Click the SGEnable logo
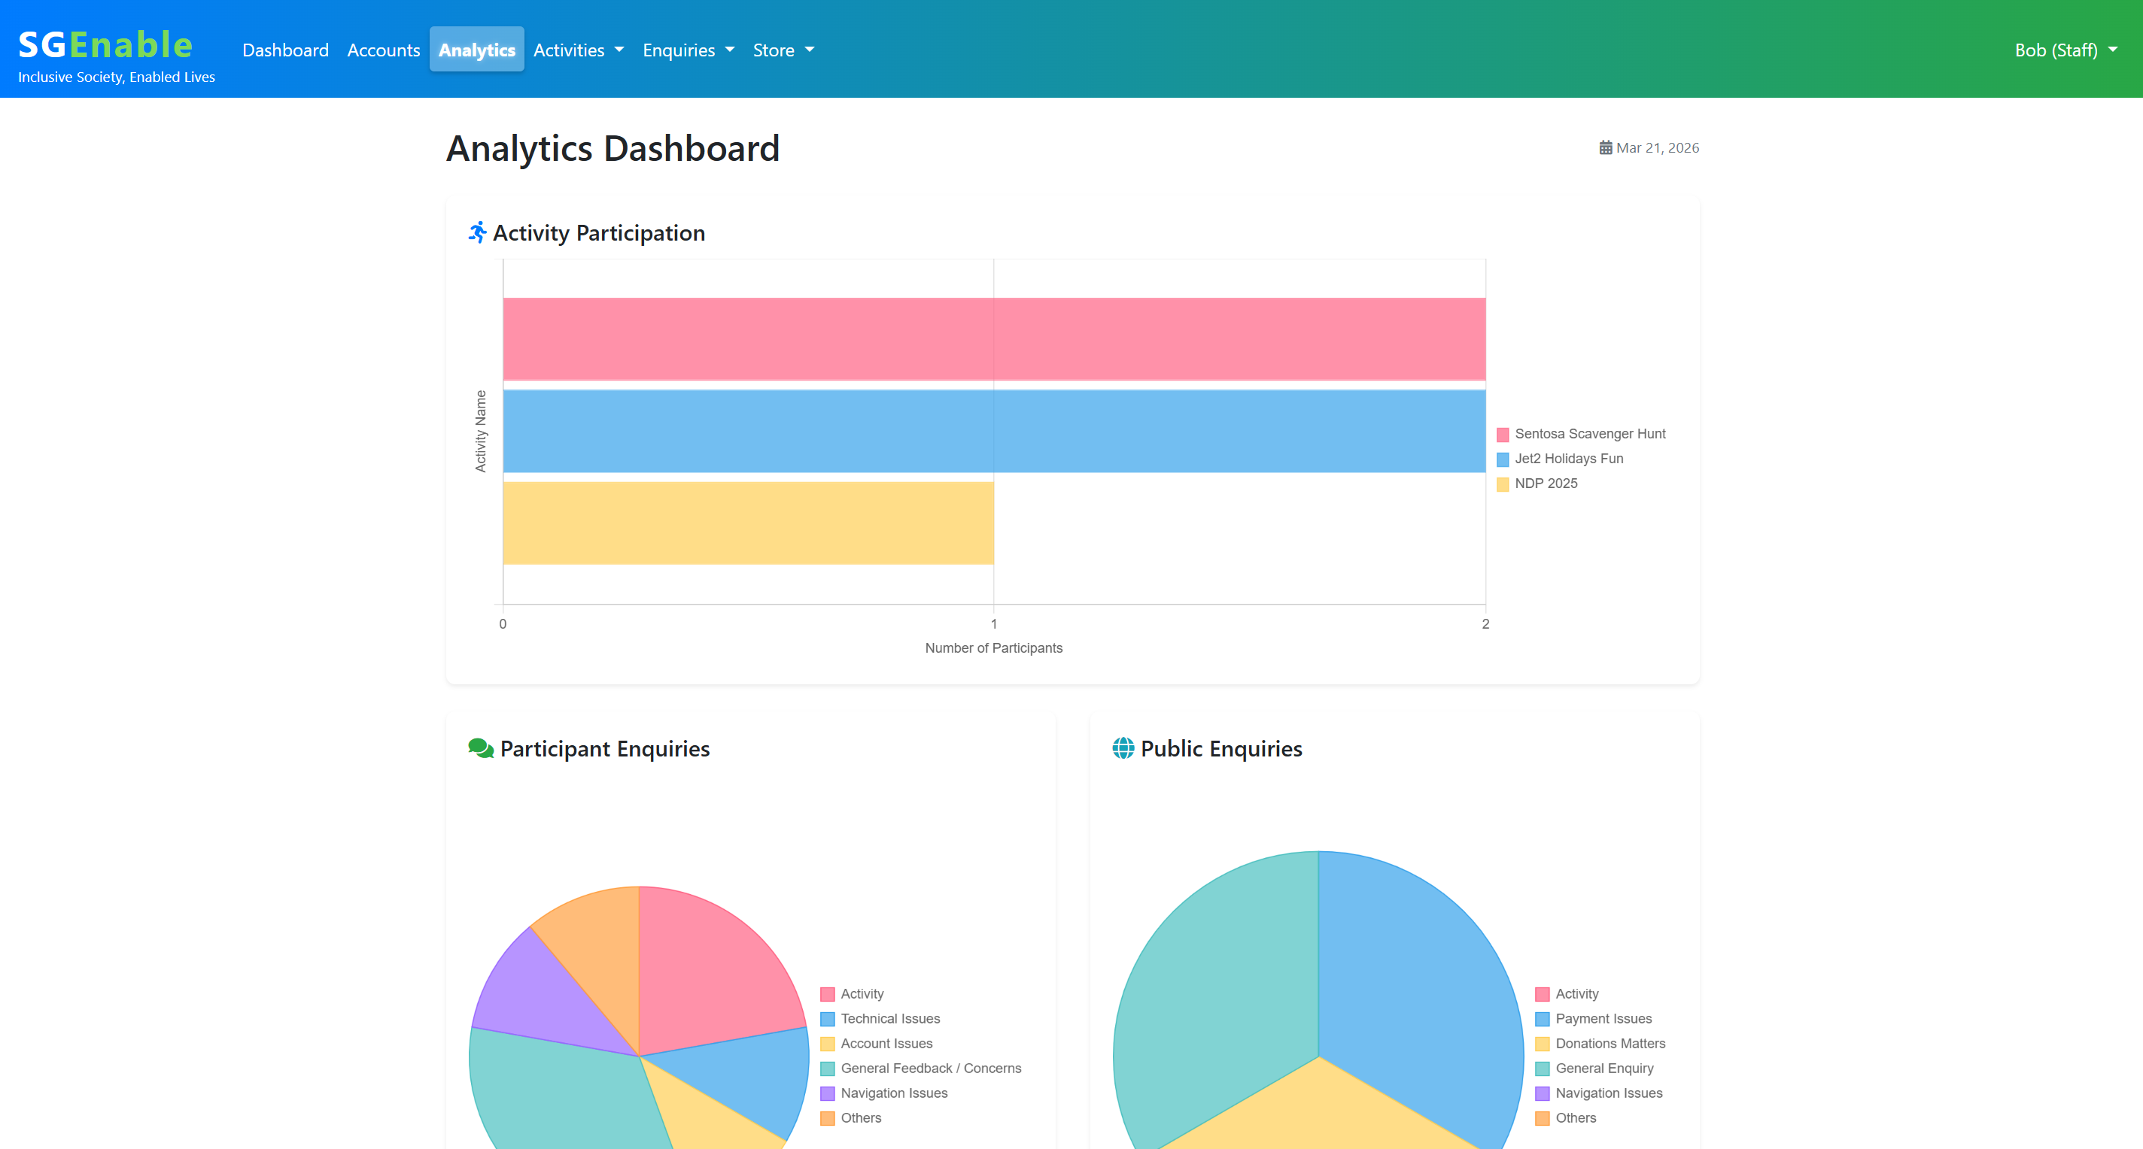 [x=105, y=45]
